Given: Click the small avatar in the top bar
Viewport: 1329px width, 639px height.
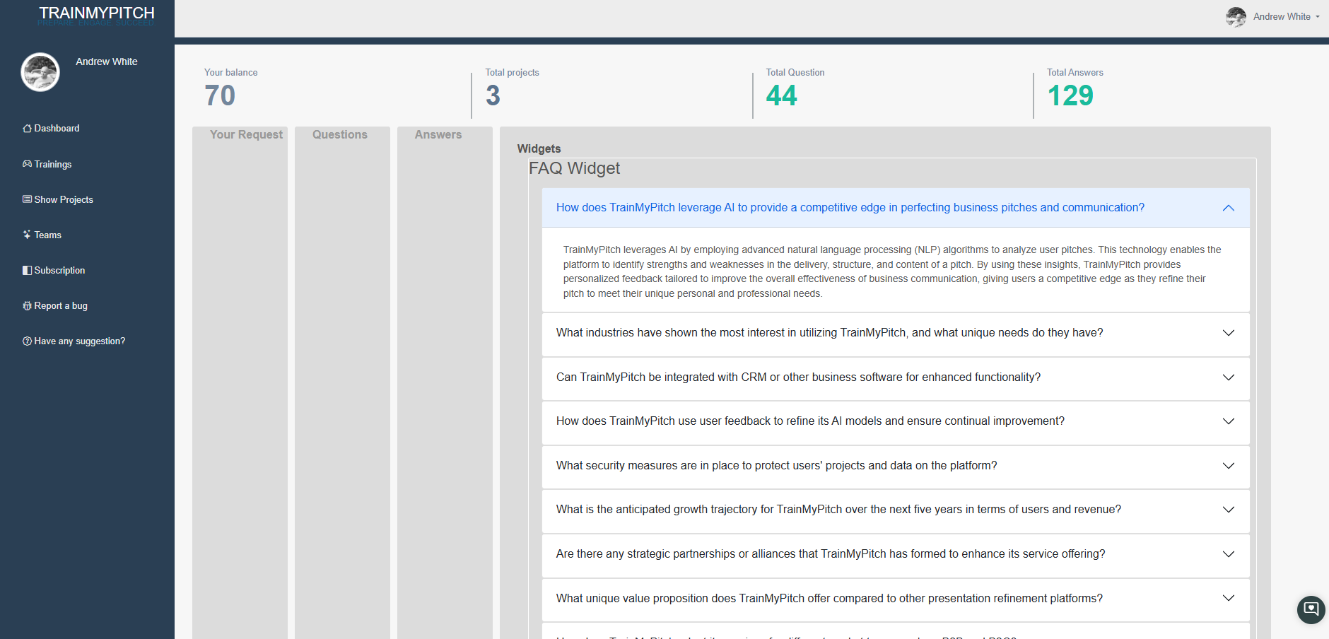Looking at the screenshot, I should pyautogui.click(x=1236, y=17).
